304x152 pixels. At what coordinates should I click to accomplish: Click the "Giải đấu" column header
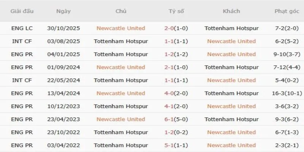coord(22,11)
